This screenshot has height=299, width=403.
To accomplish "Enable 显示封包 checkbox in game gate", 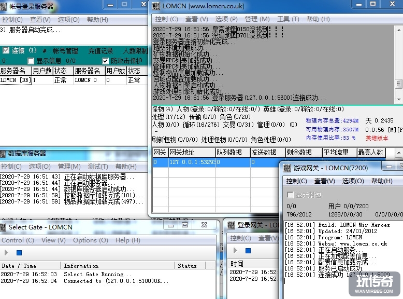I will [x=290, y=195].
